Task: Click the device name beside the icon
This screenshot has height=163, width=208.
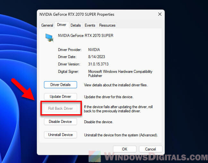Action: (x=85, y=36)
